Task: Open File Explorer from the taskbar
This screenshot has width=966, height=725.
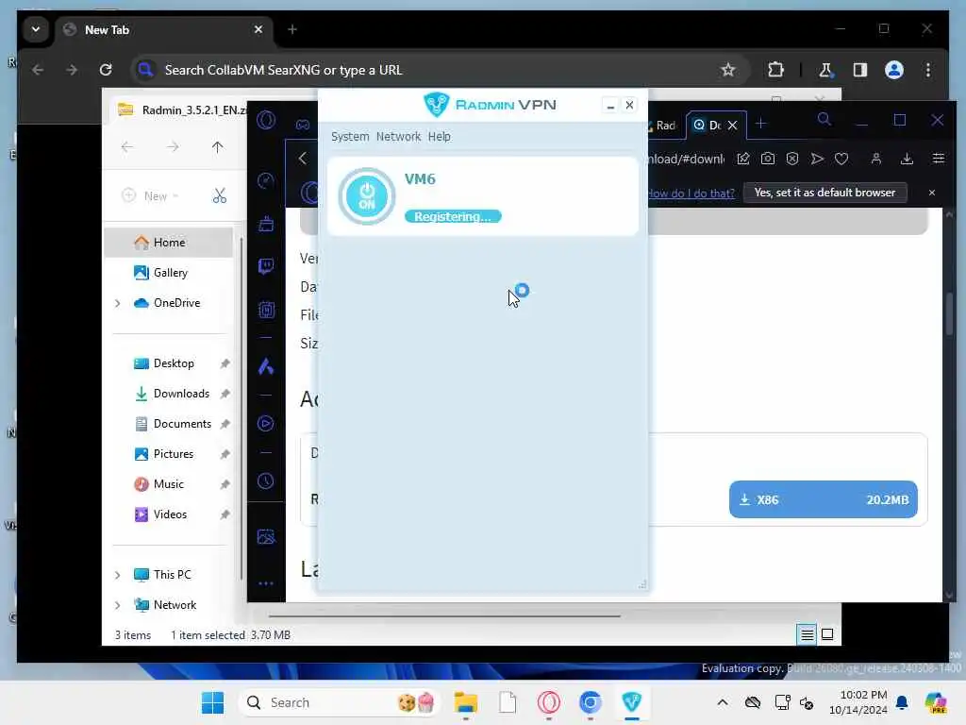Action: pos(466,702)
